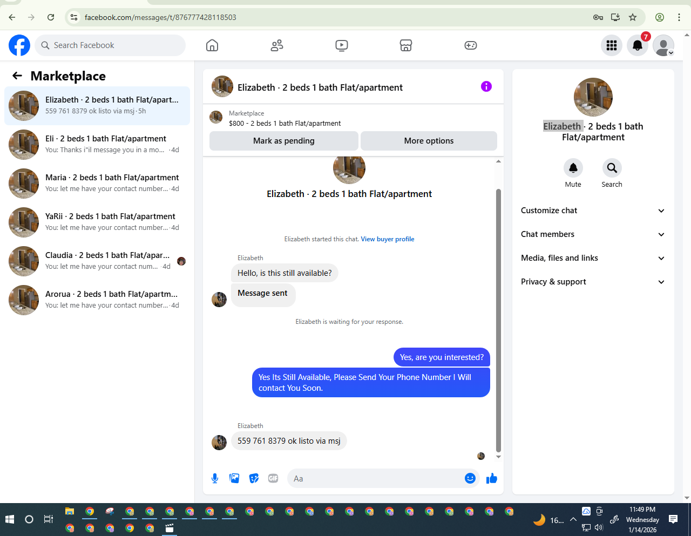Expand the Customize chat section
Viewport: 691px width, 536px height.
coord(593,211)
